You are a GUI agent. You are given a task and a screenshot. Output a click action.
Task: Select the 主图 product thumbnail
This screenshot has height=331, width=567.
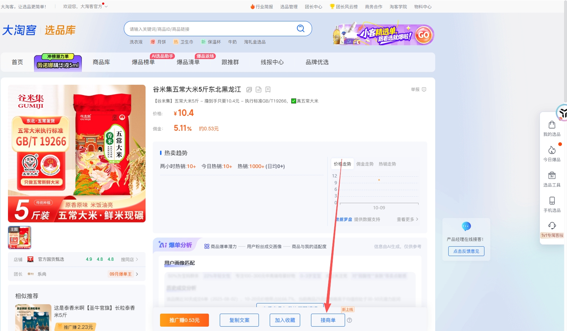20,238
